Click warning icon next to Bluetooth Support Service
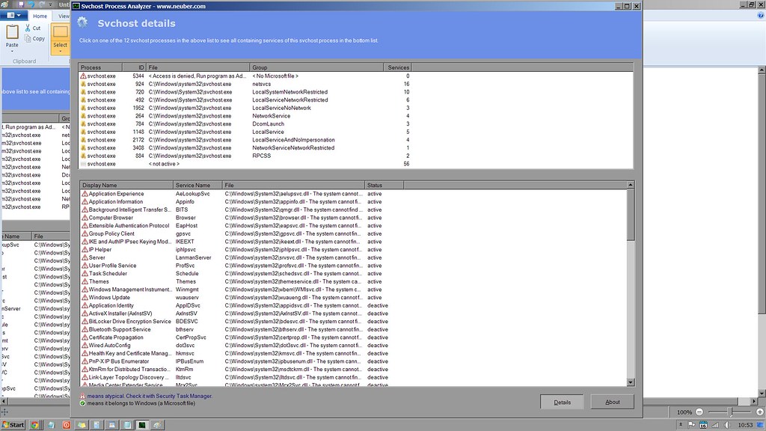 [85, 329]
